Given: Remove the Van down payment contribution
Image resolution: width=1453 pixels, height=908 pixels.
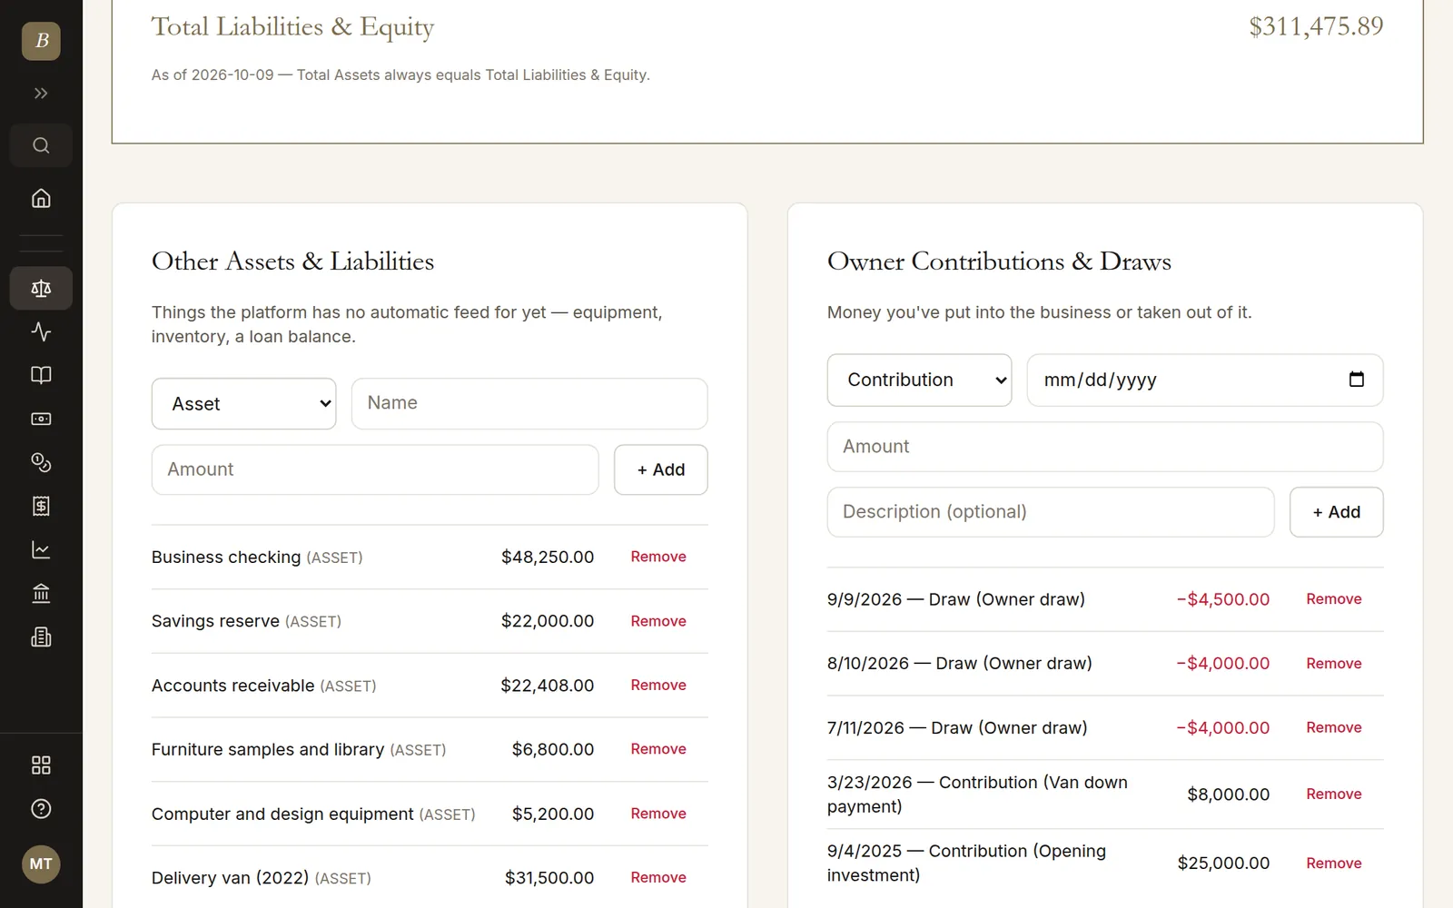Looking at the screenshot, I should click(1334, 794).
